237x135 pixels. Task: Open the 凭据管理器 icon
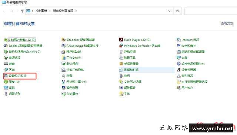[x=121, y=64]
